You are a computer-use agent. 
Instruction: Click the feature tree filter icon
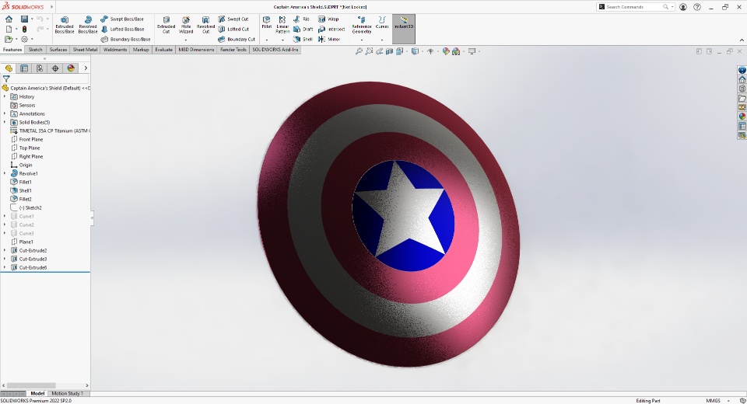click(6, 78)
